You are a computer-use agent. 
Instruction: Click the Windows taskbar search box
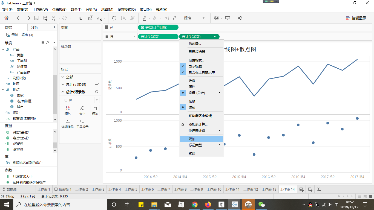pyautogui.click(x=60, y=205)
